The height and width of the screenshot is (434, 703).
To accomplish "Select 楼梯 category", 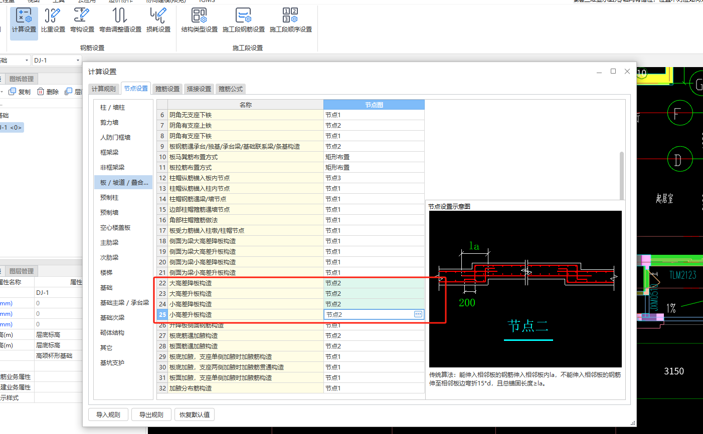I will click(x=123, y=272).
